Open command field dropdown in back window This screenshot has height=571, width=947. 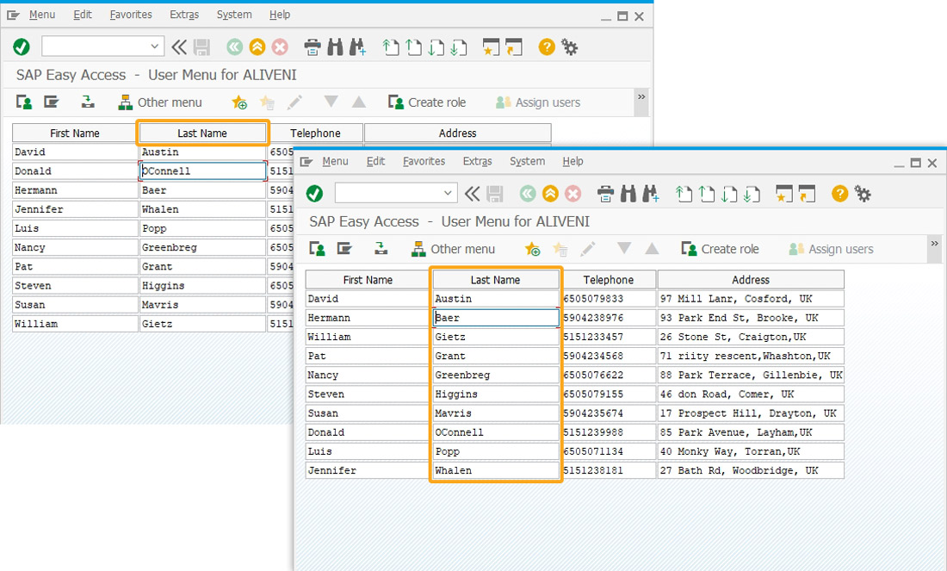tap(155, 46)
